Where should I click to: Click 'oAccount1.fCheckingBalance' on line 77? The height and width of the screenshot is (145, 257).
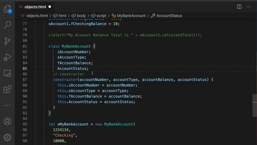tap(78, 24)
